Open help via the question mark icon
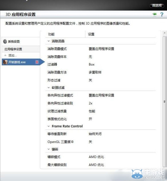 (x=162, y=14)
